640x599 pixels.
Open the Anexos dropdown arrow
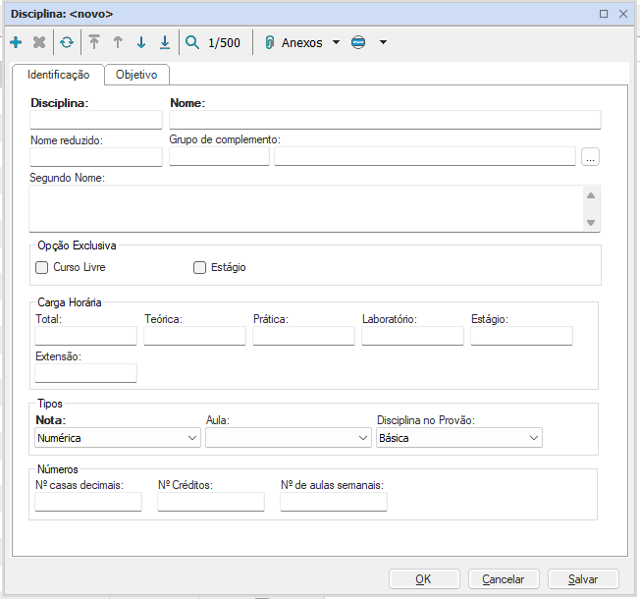pos(336,43)
